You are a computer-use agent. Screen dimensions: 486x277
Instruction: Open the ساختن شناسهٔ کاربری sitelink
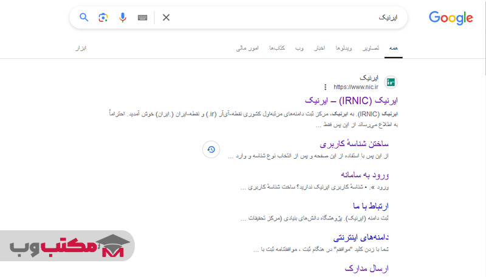(x=354, y=144)
